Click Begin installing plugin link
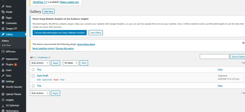 (x=43, y=48)
